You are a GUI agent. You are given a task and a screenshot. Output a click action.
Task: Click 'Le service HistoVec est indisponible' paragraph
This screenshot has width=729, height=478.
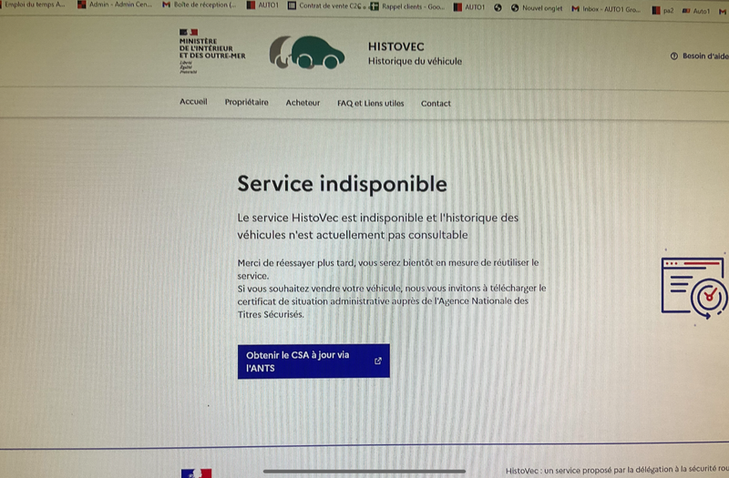coord(377,226)
